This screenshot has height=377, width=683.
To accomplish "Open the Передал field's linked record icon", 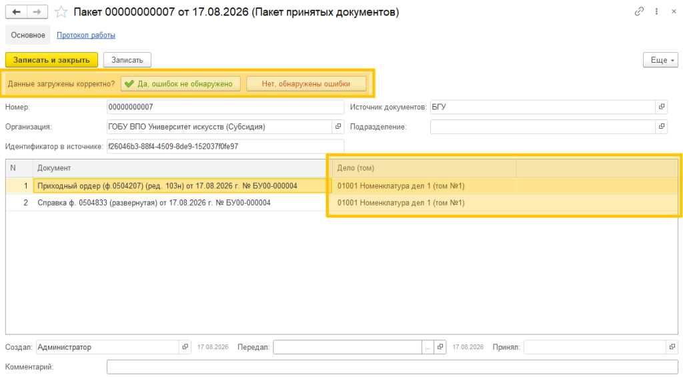I will tap(440, 347).
